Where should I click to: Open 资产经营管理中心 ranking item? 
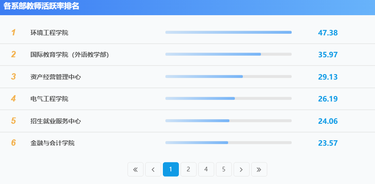pyautogui.click(x=56, y=77)
